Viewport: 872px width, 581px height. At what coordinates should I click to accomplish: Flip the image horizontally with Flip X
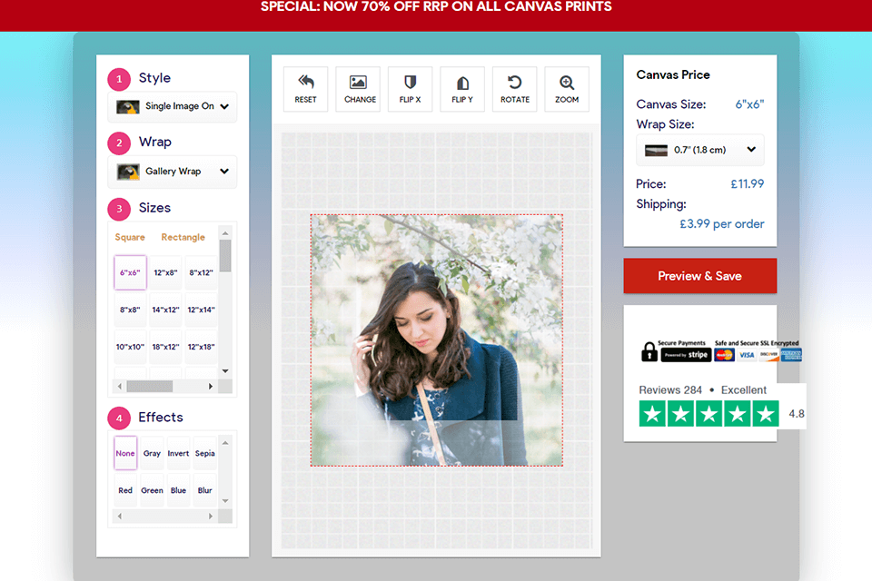pyautogui.click(x=410, y=89)
